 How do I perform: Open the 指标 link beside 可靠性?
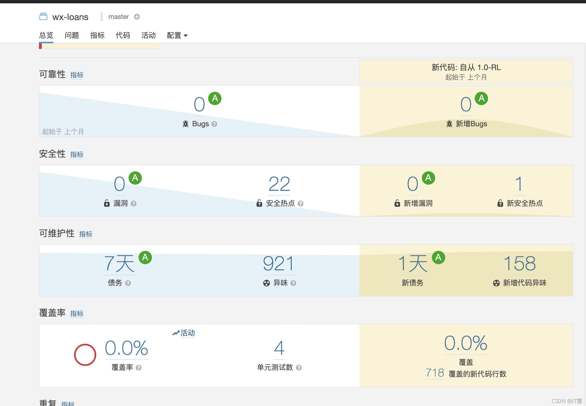coord(77,75)
